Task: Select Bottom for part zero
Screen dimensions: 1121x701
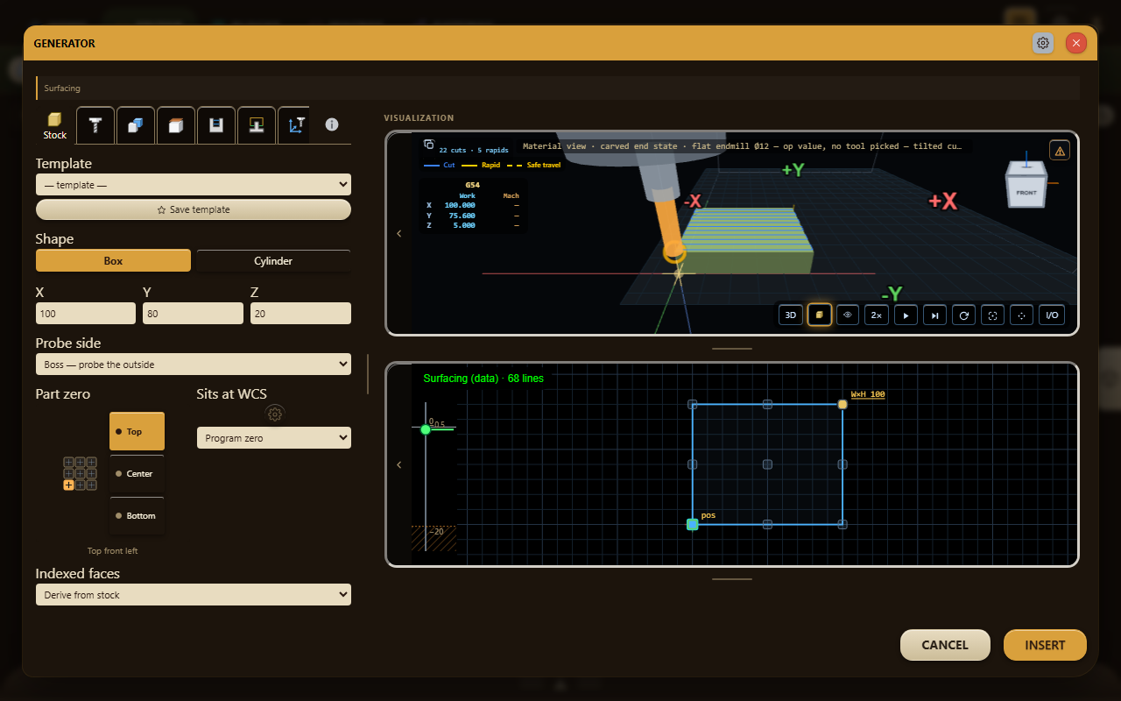Action: [x=137, y=515]
